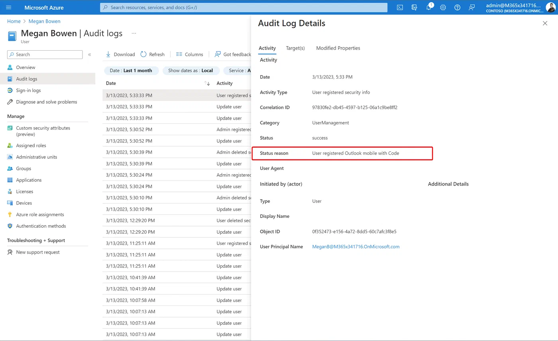Open the Azure portal hamburger menu
558x341 pixels.
[x=9, y=7]
